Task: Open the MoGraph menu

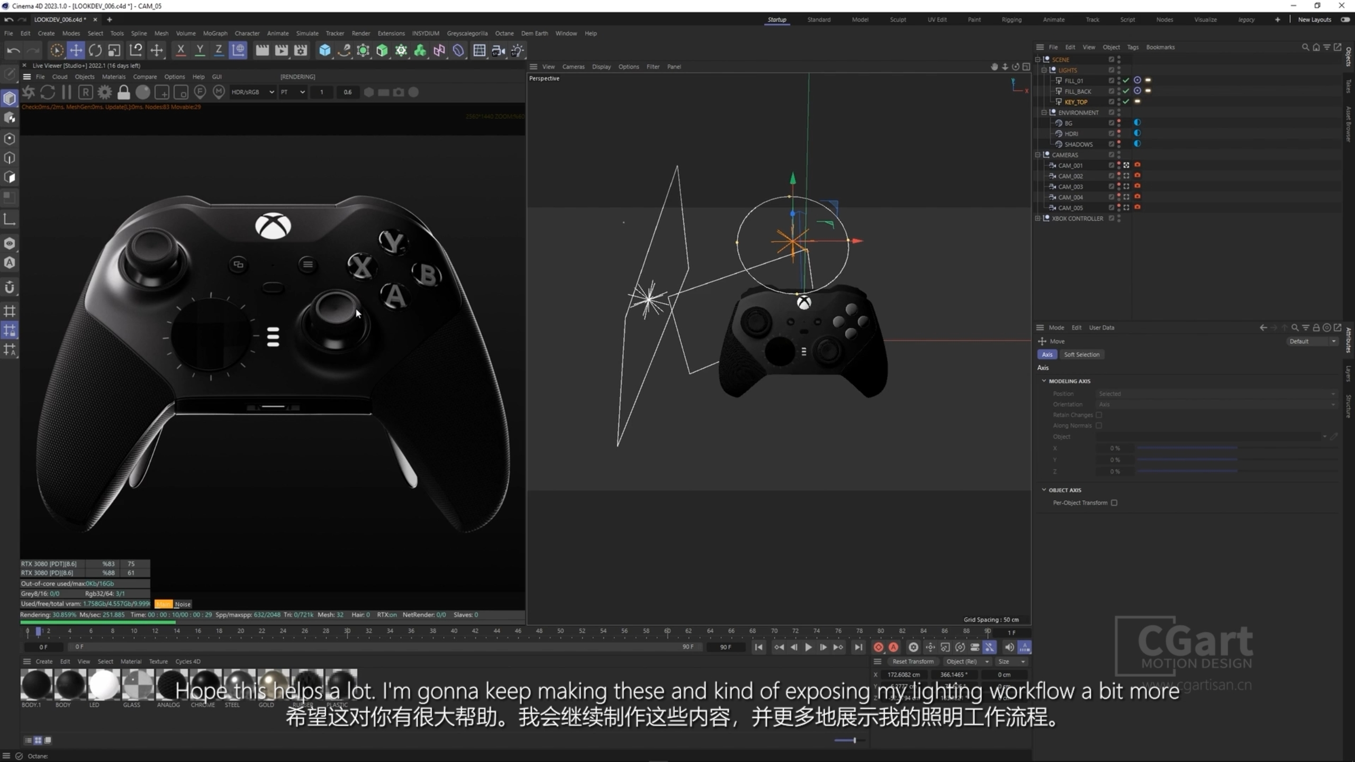Action: click(x=215, y=33)
